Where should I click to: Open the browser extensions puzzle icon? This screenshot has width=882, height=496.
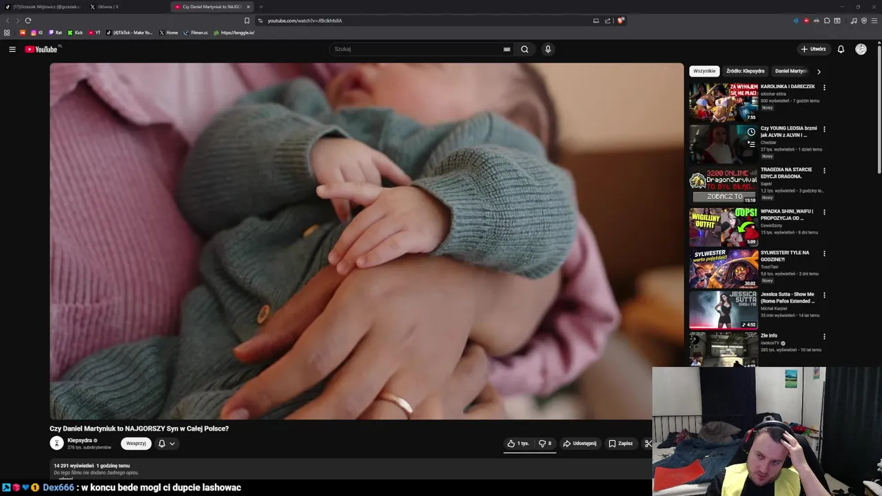[827, 21]
